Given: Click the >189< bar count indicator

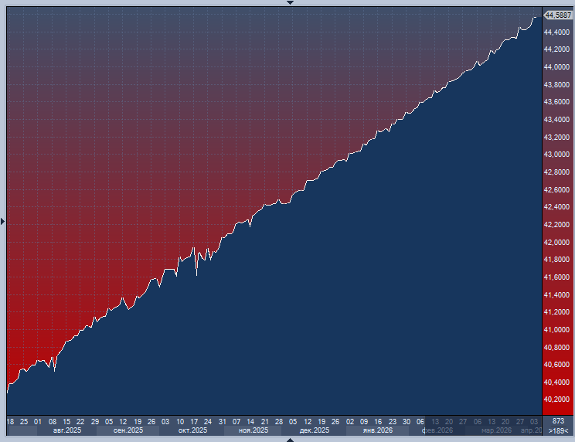Looking at the screenshot, I should 557,430.
